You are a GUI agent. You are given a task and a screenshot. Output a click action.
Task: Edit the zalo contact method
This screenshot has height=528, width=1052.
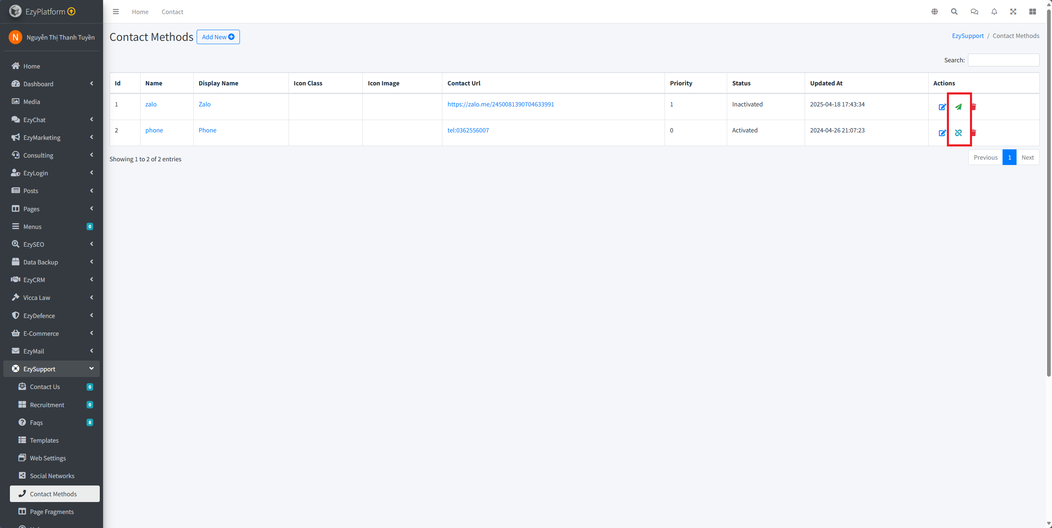coord(942,107)
